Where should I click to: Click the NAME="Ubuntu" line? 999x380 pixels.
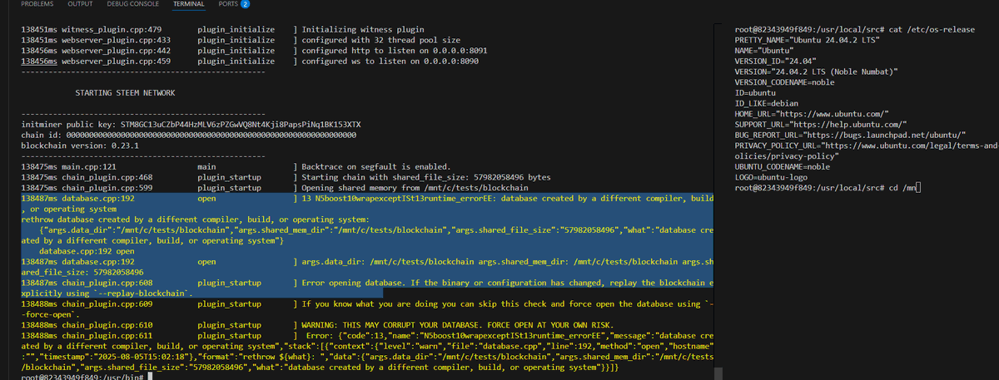coord(766,50)
